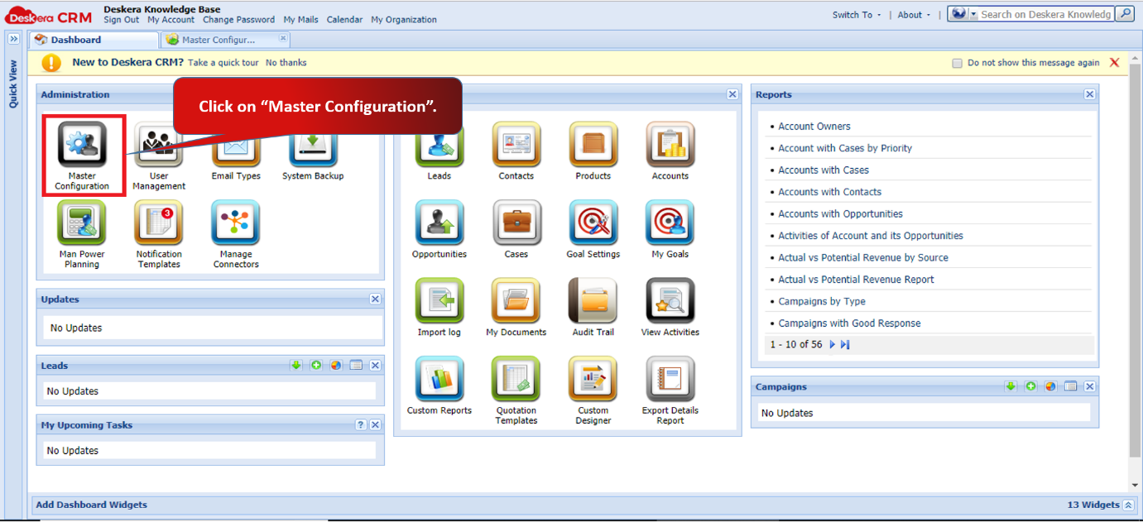Open the Cases module
1143x522 pixels.
[x=516, y=224]
